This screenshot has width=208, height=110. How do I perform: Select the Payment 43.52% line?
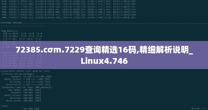[x=31, y=76]
